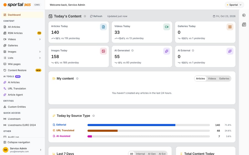Screen dimensions: 249x155
Task: Click the AI External sparkle icon
Action: [230, 51]
